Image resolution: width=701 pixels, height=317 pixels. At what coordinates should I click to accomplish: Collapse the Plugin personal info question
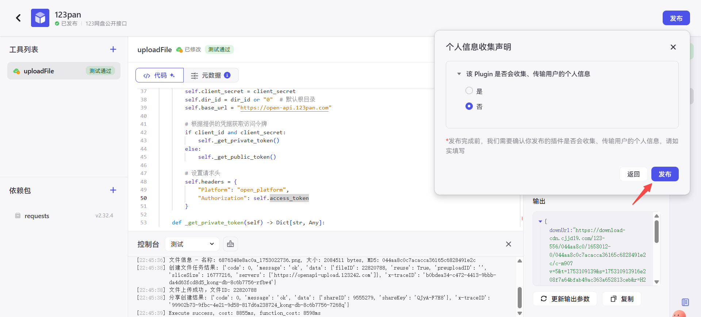[x=459, y=74]
